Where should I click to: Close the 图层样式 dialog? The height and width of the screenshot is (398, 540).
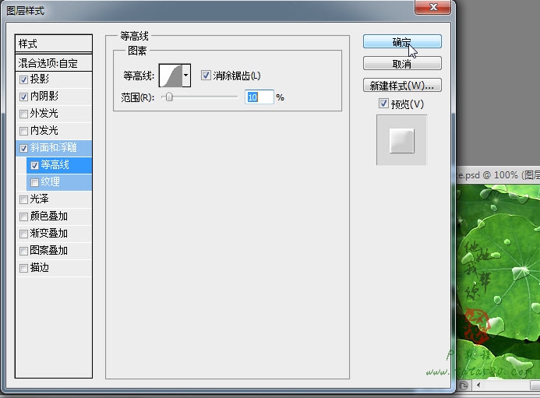pyautogui.click(x=433, y=7)
